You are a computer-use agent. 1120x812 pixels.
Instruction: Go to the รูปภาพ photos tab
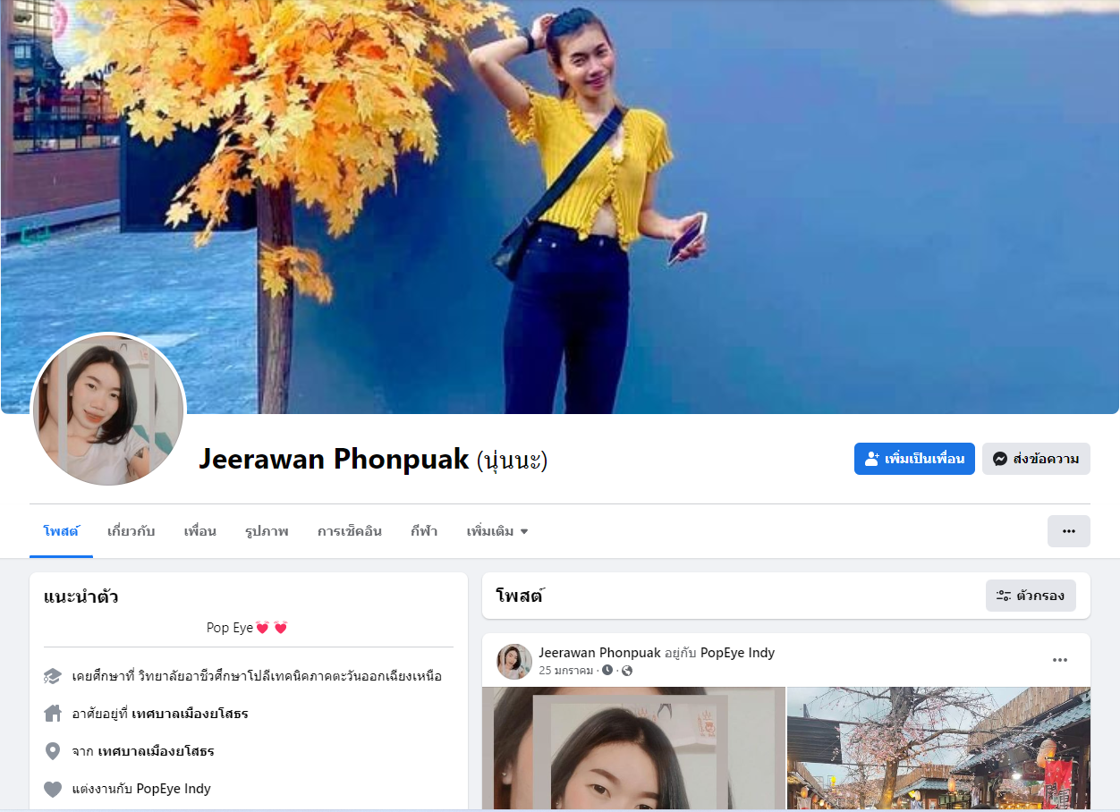267,531
